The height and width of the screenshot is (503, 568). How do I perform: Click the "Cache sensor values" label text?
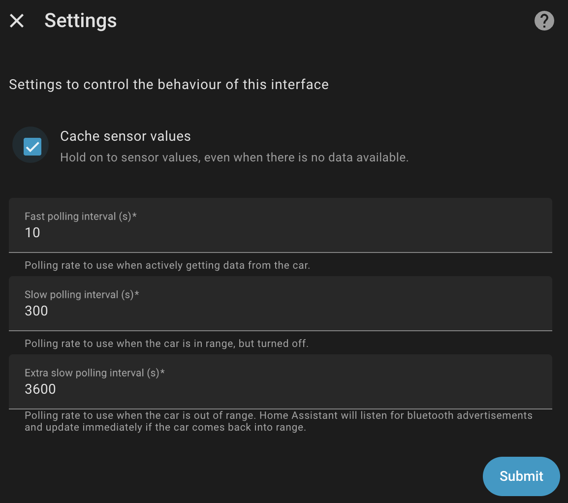pyautogui.click(x=125, y=136)
